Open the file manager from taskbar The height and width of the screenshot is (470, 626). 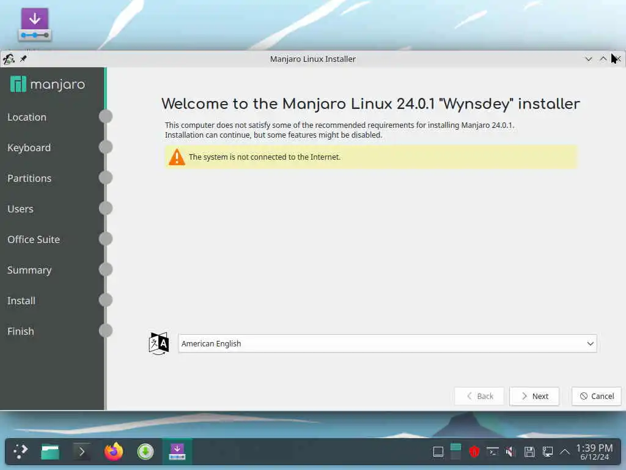point(50,452)
